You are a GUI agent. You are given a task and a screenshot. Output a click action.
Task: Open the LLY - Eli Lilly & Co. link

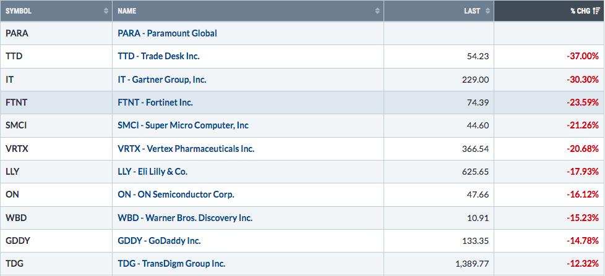(152, 172)
